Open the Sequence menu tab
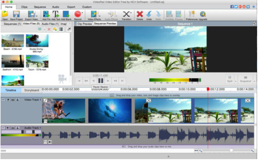 pyautogui.click(x=40, y=7)
